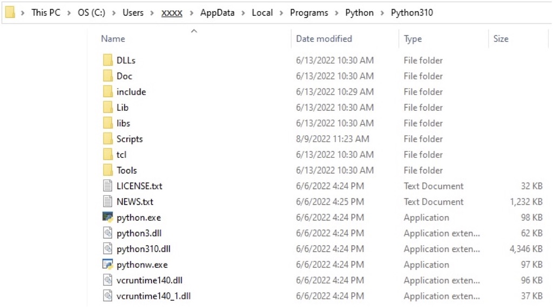Expand chevron after This PC in path
The height and width of the screenshot is (308, 553).
point(69,13)
